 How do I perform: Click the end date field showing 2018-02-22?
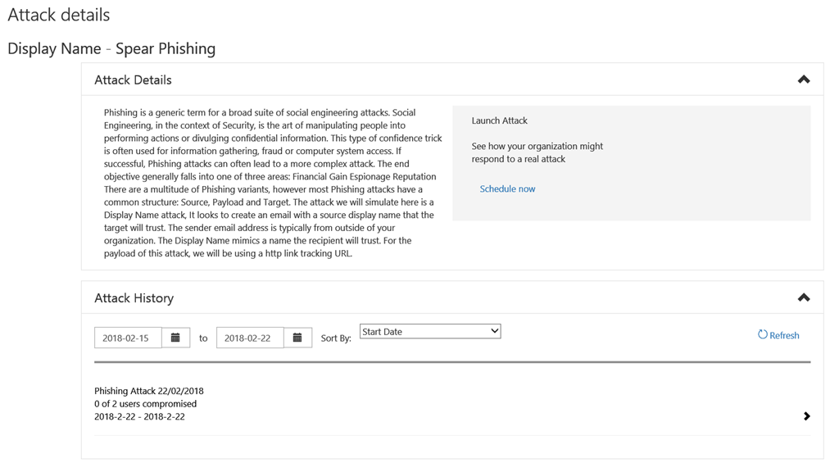(x=249, y=338)
